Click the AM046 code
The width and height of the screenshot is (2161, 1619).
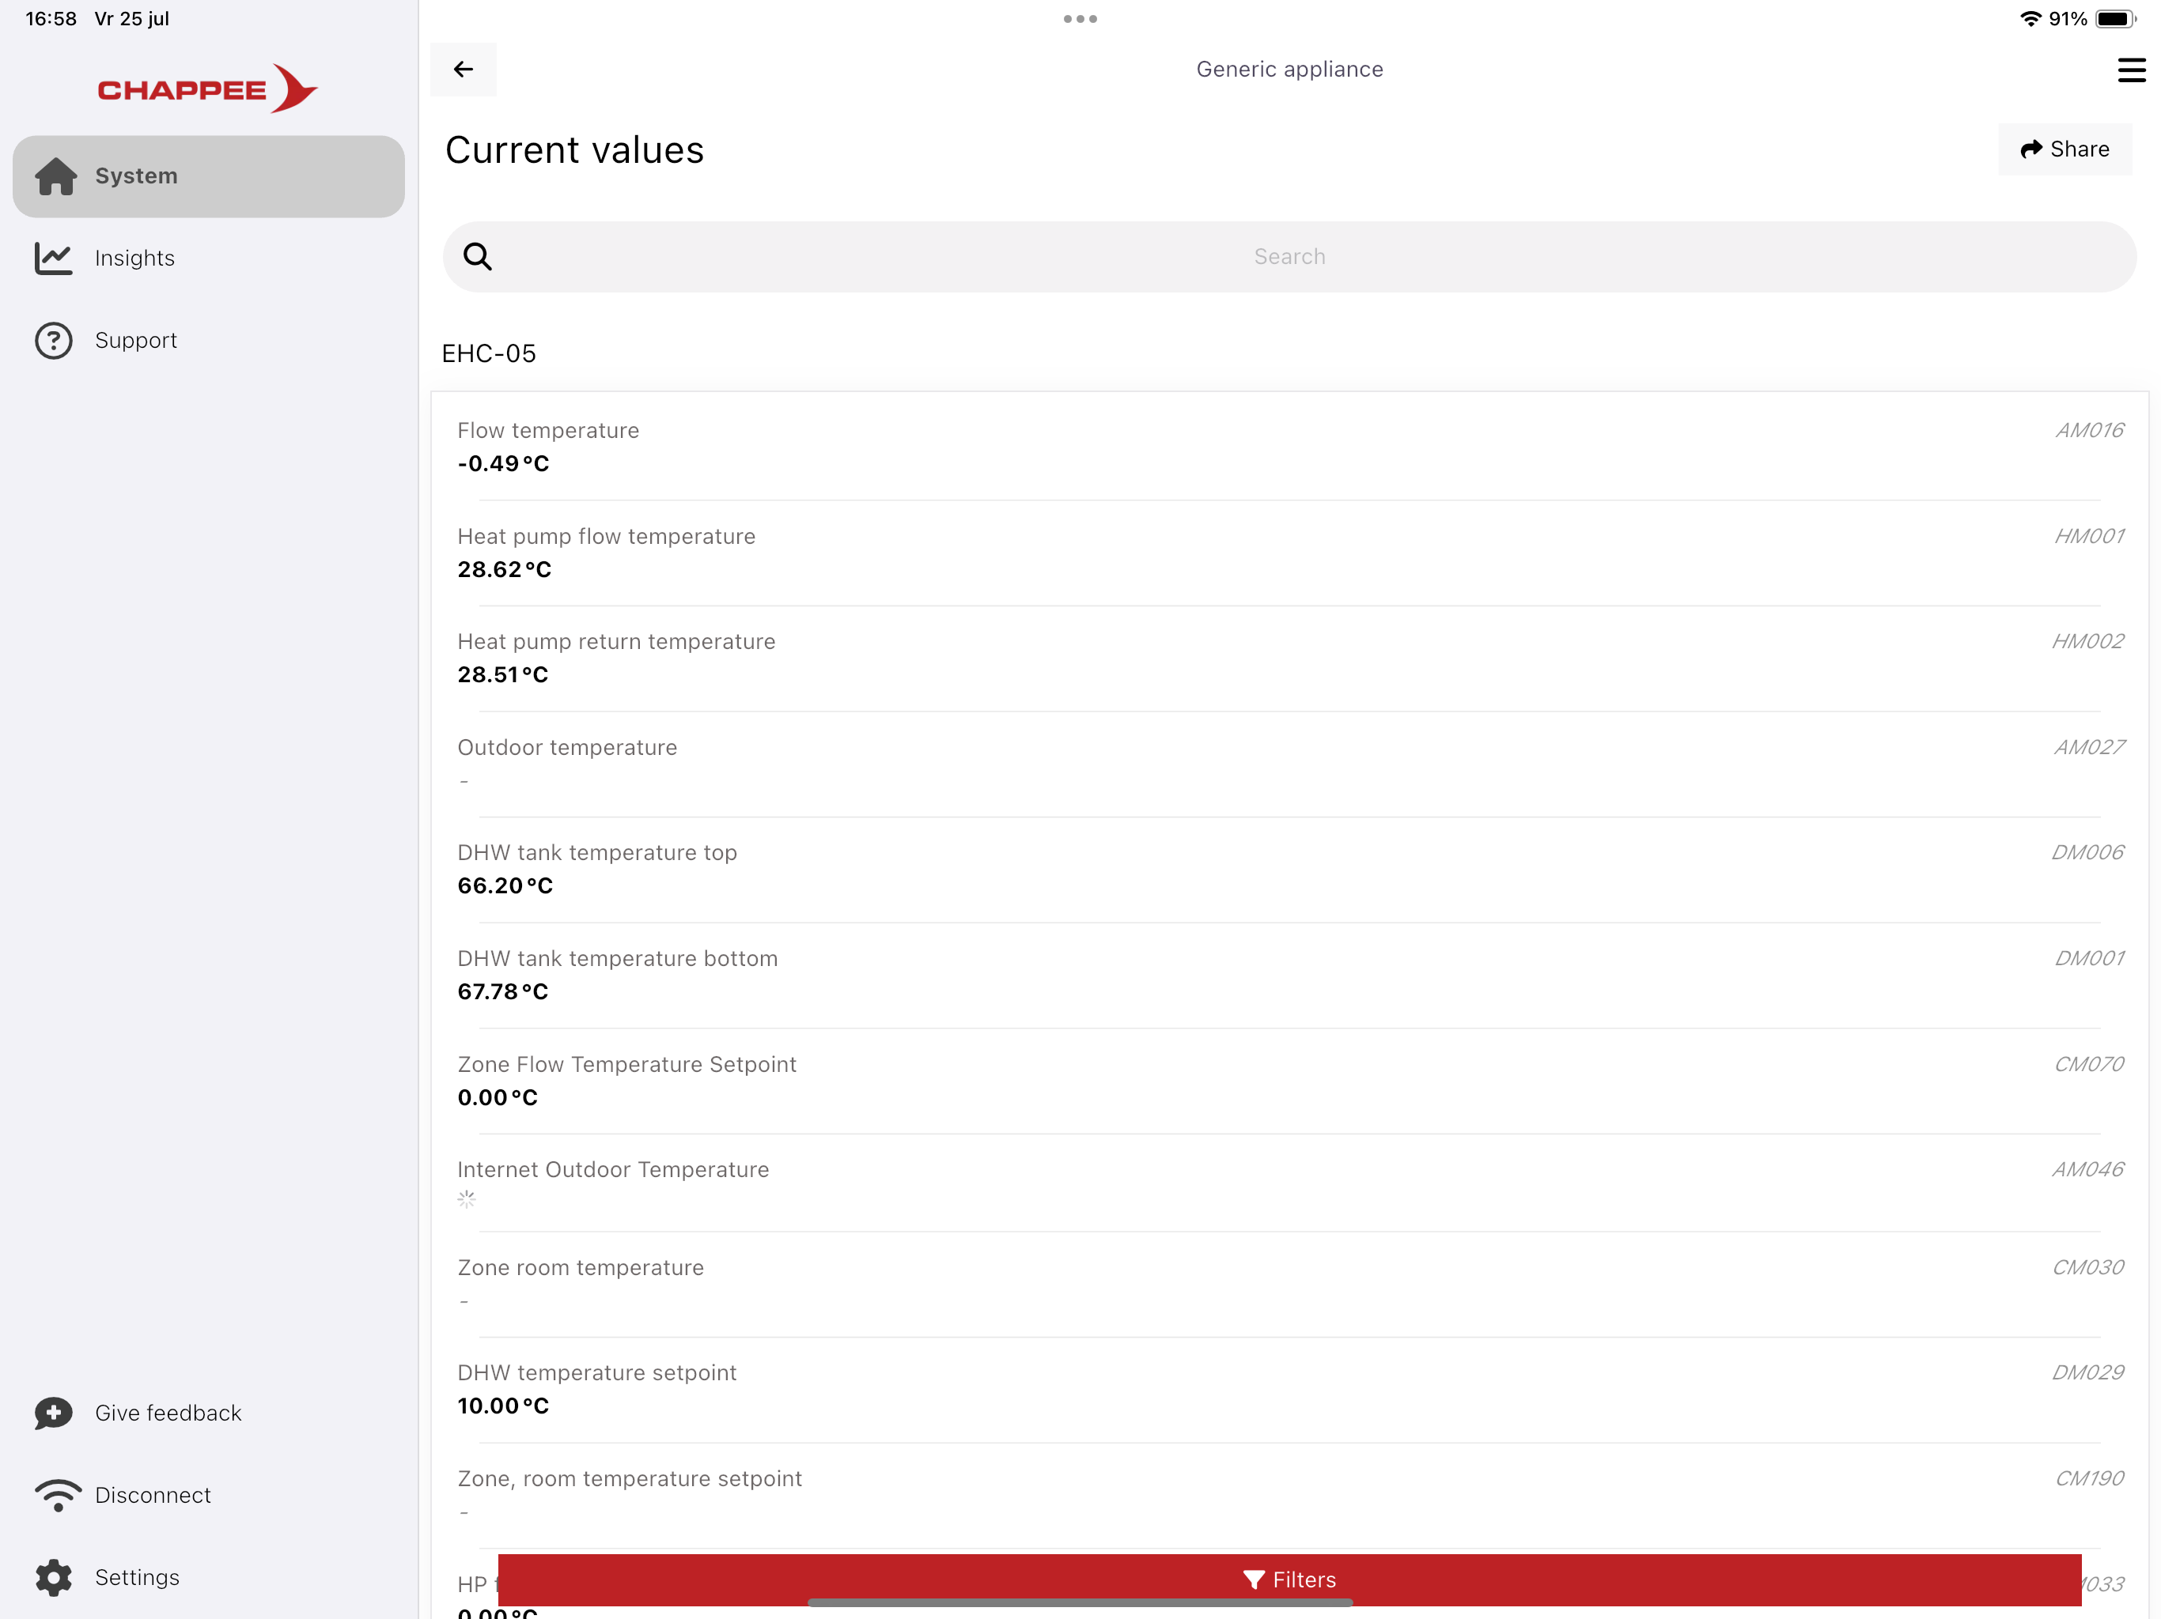click(2087, 1170)
